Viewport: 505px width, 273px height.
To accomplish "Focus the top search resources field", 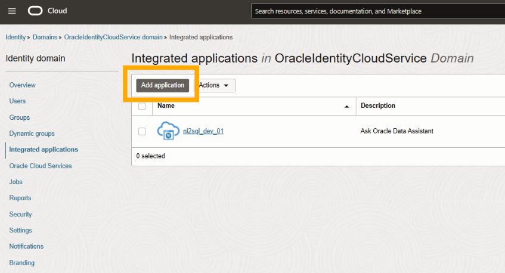I will 376,11.
